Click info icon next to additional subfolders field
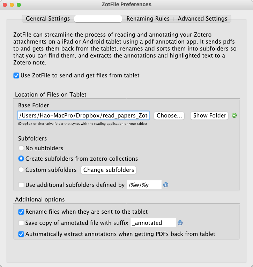Screen dimensions: 253x267 pos(166,185)
